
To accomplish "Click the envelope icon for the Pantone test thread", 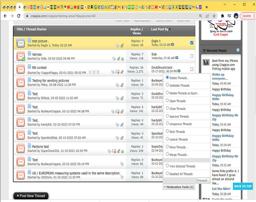I will [21, 148].
